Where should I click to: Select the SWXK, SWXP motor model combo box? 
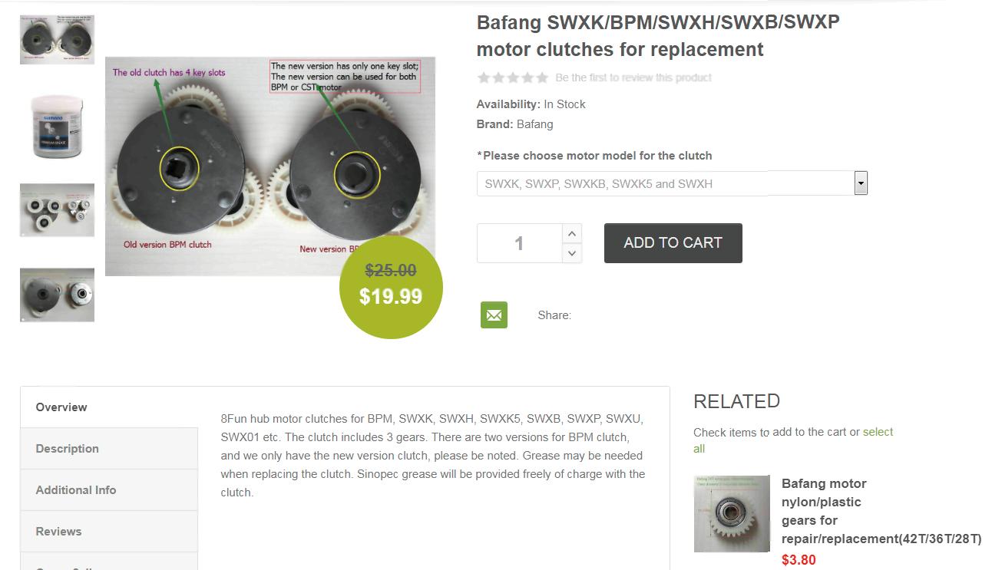(672, 183)
